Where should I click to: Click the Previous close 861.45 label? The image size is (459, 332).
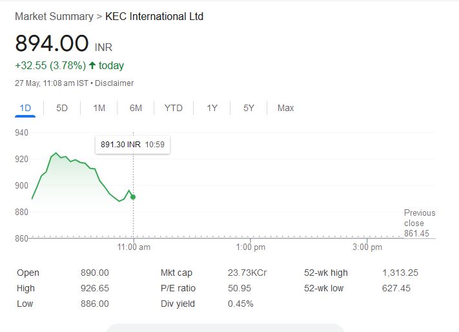pos(420,223)
